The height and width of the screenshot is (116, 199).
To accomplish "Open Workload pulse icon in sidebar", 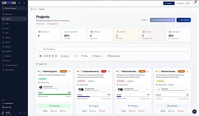I will [x=3, y=56].
